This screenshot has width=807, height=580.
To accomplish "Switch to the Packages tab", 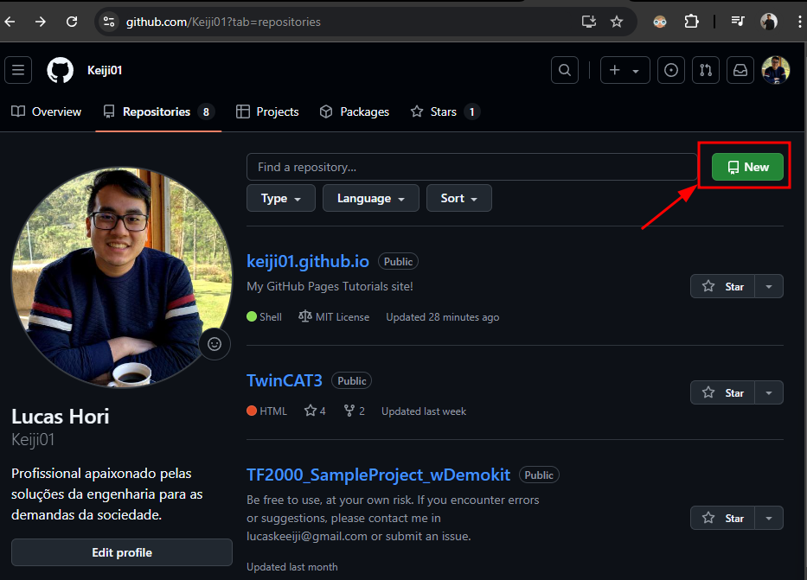I will coord(354,112).
